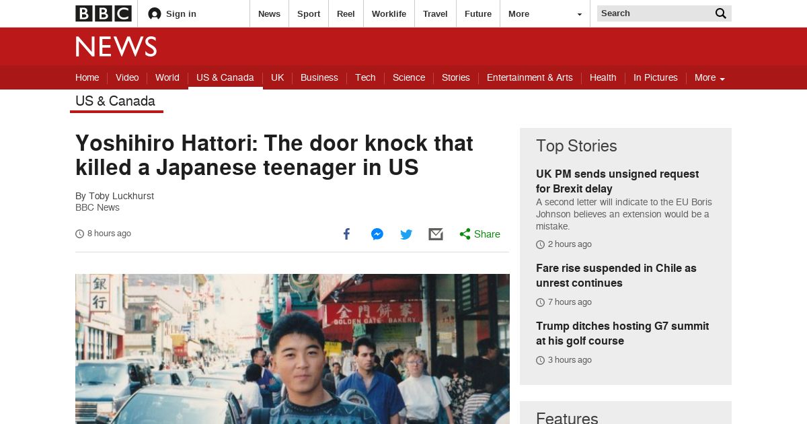Expand the More menu in news navigation

click(x=709, y=77)
